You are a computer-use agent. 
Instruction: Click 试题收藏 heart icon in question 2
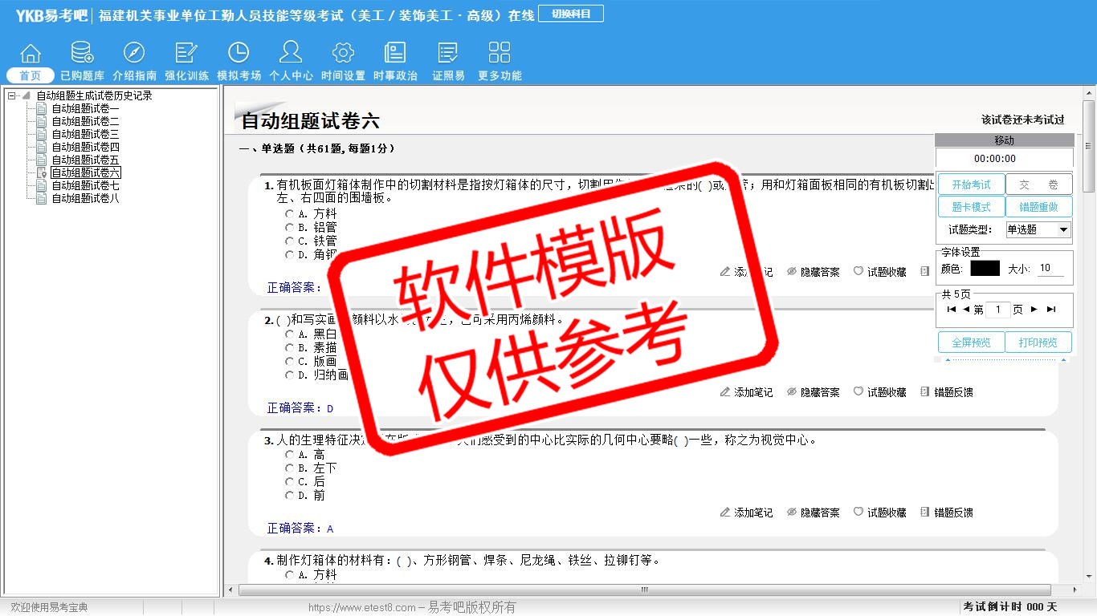[858, 392]
